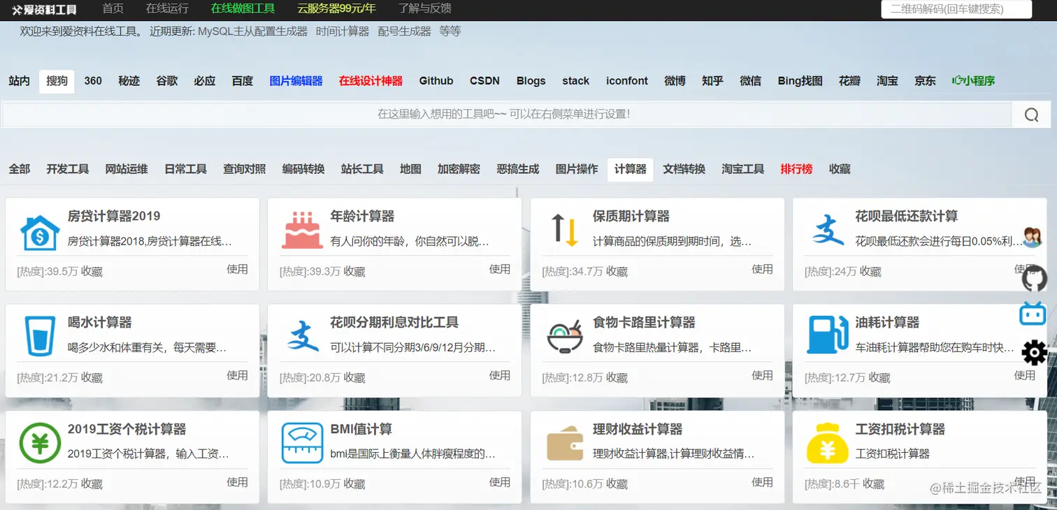Select the 文档转换 category tab
The width and height of the screenshot is (1057, 510).
684,169
